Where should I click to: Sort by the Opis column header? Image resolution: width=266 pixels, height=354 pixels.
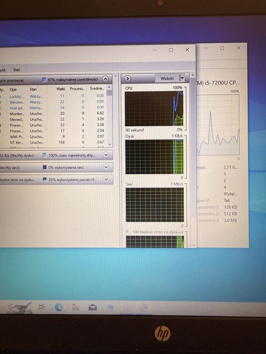pyautogui.click(x=13, y=90)
